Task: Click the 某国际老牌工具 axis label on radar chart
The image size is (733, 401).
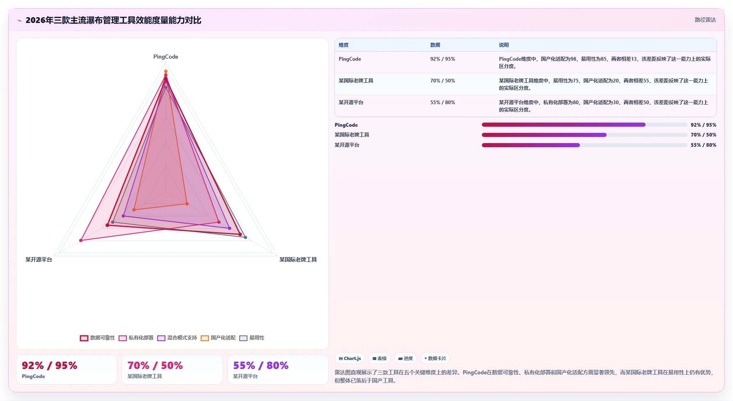Action: [298, 260]
